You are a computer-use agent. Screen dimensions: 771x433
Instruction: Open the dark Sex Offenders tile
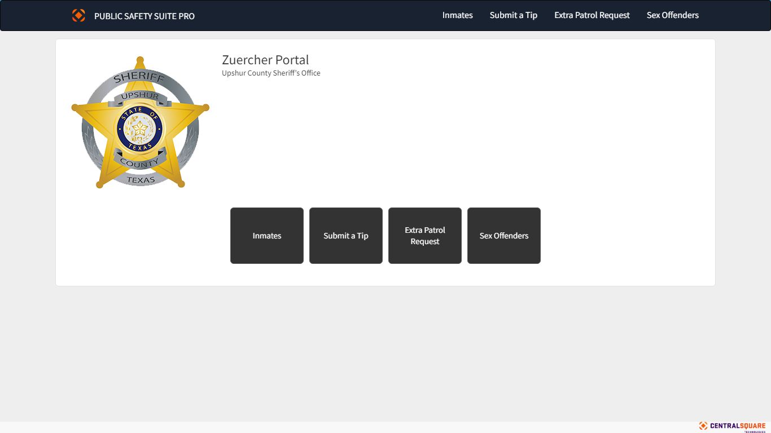pos(504,236)
